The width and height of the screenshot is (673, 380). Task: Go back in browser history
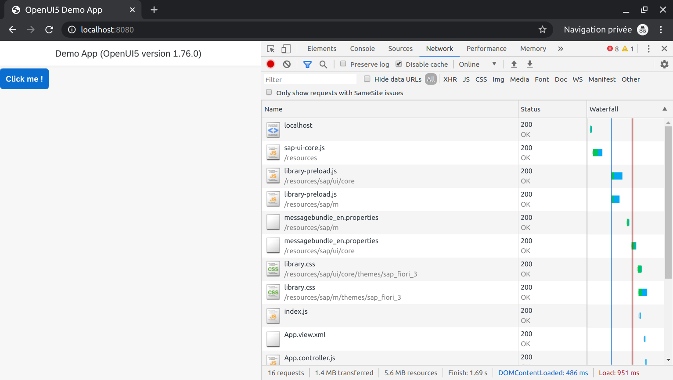coord(13,29)
